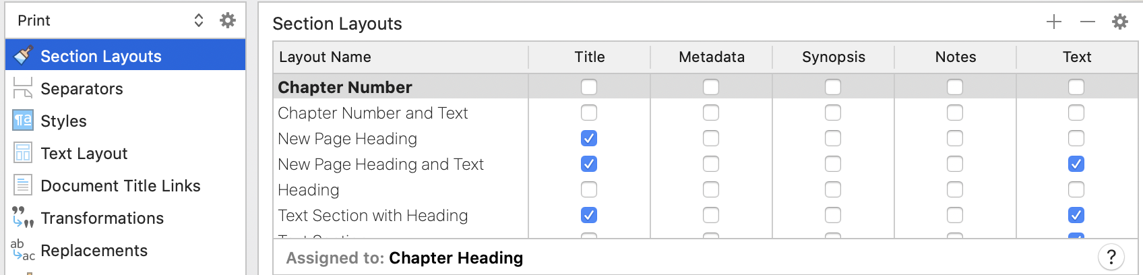Remove the selected section layout
Image resolution: width=1143 pixels, height=275 pixels.
click(x=1088, y=22)
